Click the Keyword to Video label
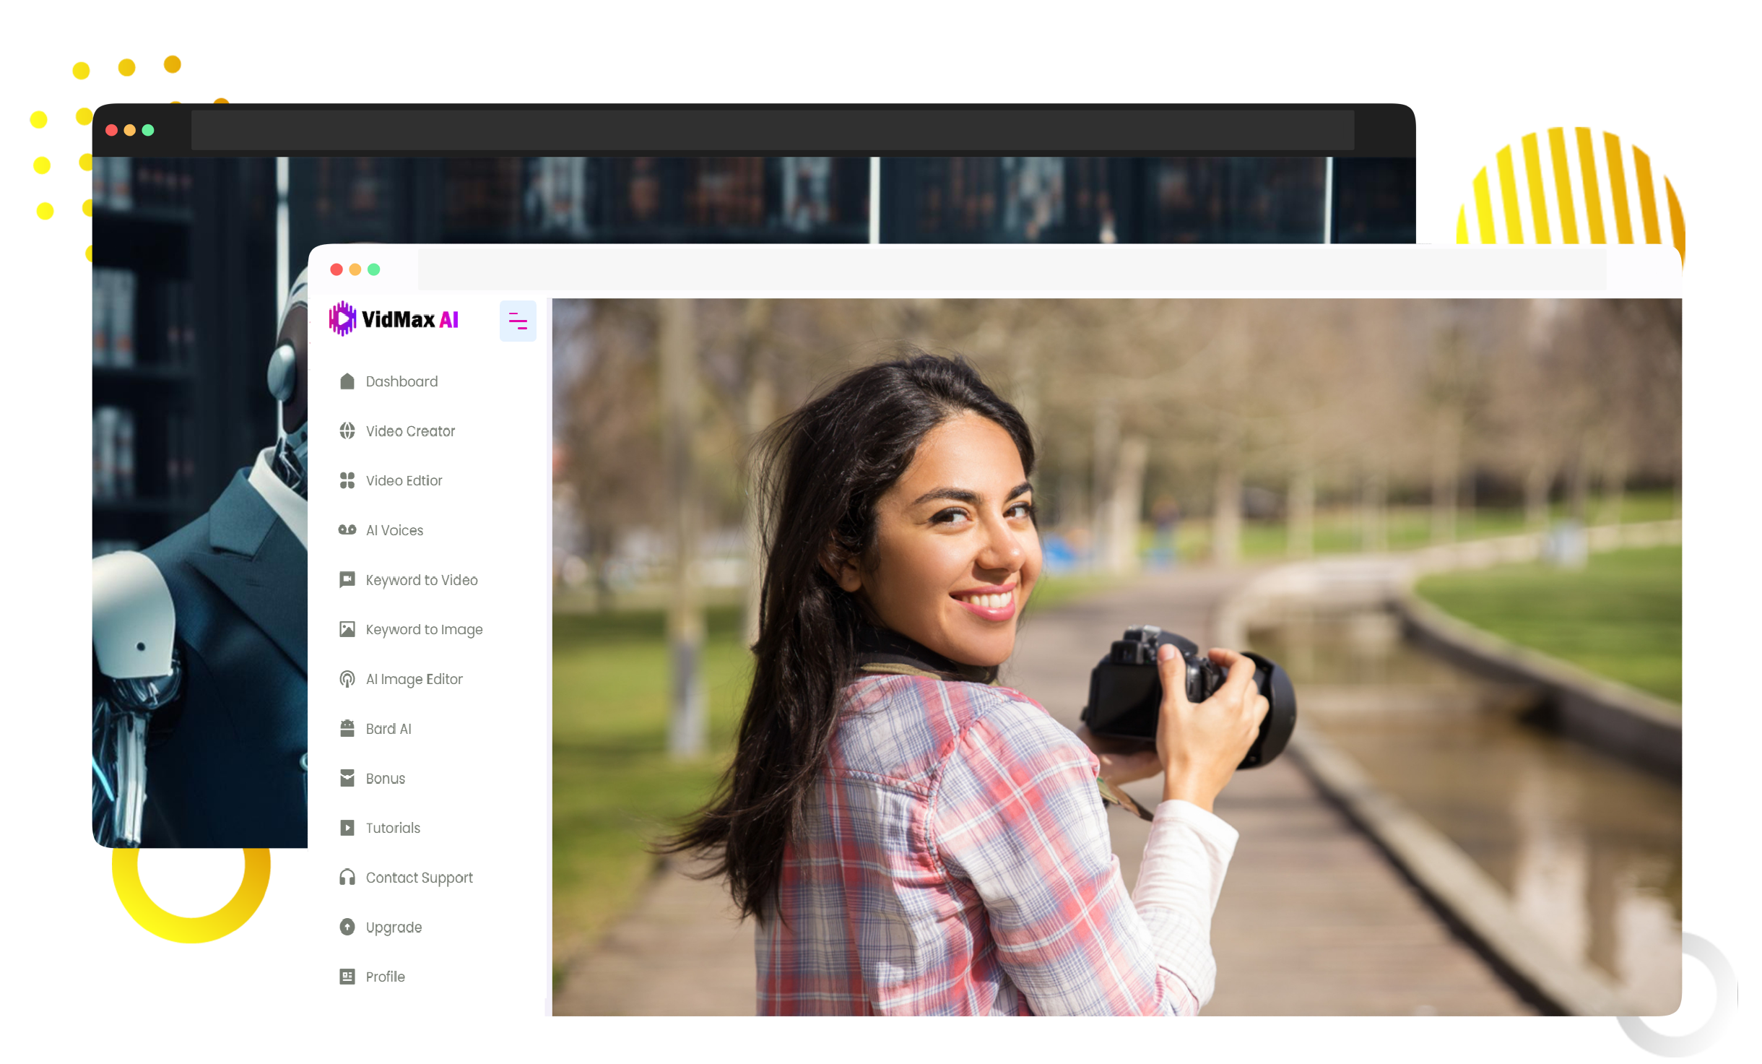Screen dimensions: 1762x1064 pyautogui.click(x=421, y=580)
